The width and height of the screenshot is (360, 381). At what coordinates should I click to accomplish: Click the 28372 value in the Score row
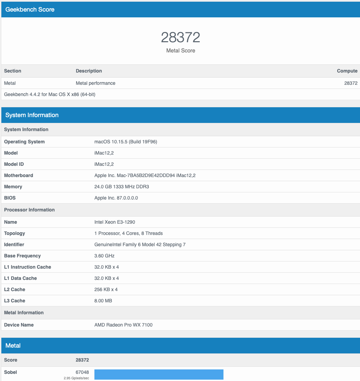tap(82, 360)
